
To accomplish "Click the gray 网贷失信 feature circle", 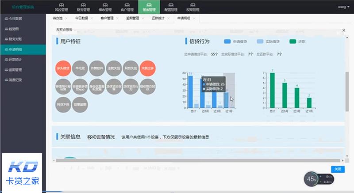I will (131, 68).
